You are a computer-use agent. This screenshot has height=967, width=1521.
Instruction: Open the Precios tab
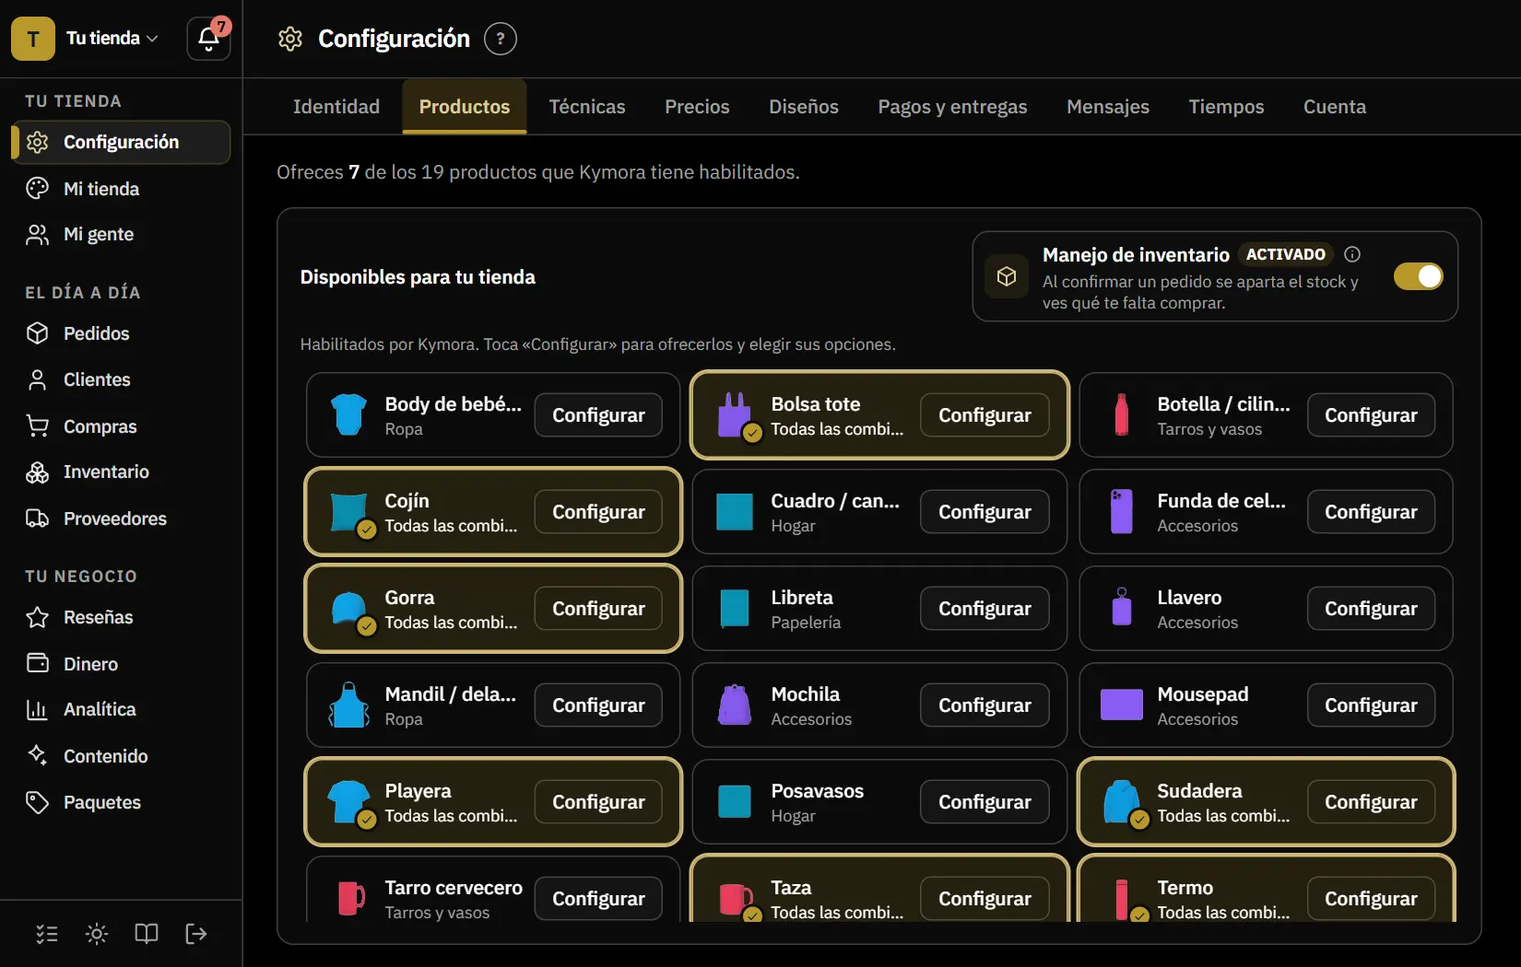point(697,107)
